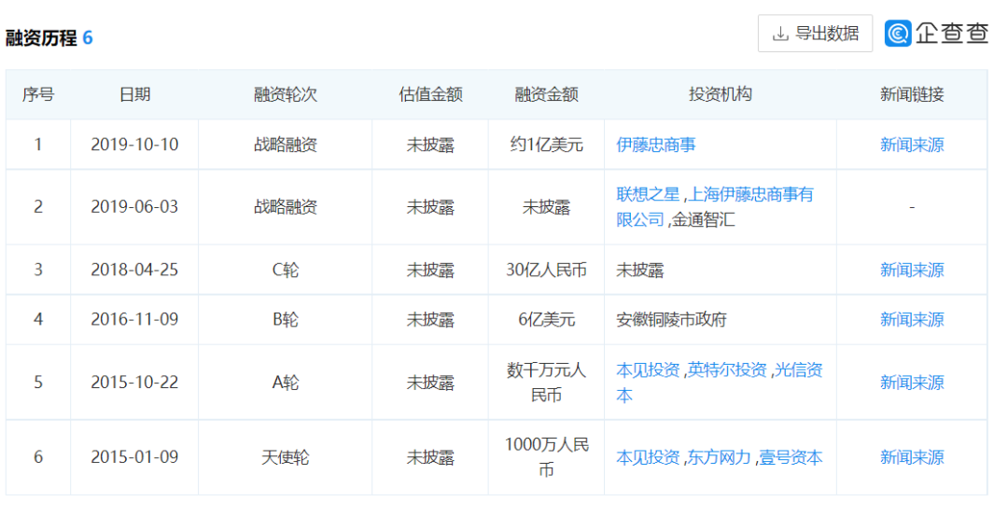This screenshot has width=1008, height=516.
Task: Click the 序号 column header
Action: [38, 94]
